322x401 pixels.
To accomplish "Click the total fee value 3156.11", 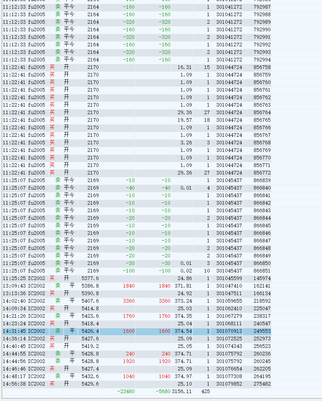I will [x=182, y=391].
